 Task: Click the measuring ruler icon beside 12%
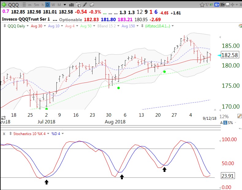pos(240,116)
